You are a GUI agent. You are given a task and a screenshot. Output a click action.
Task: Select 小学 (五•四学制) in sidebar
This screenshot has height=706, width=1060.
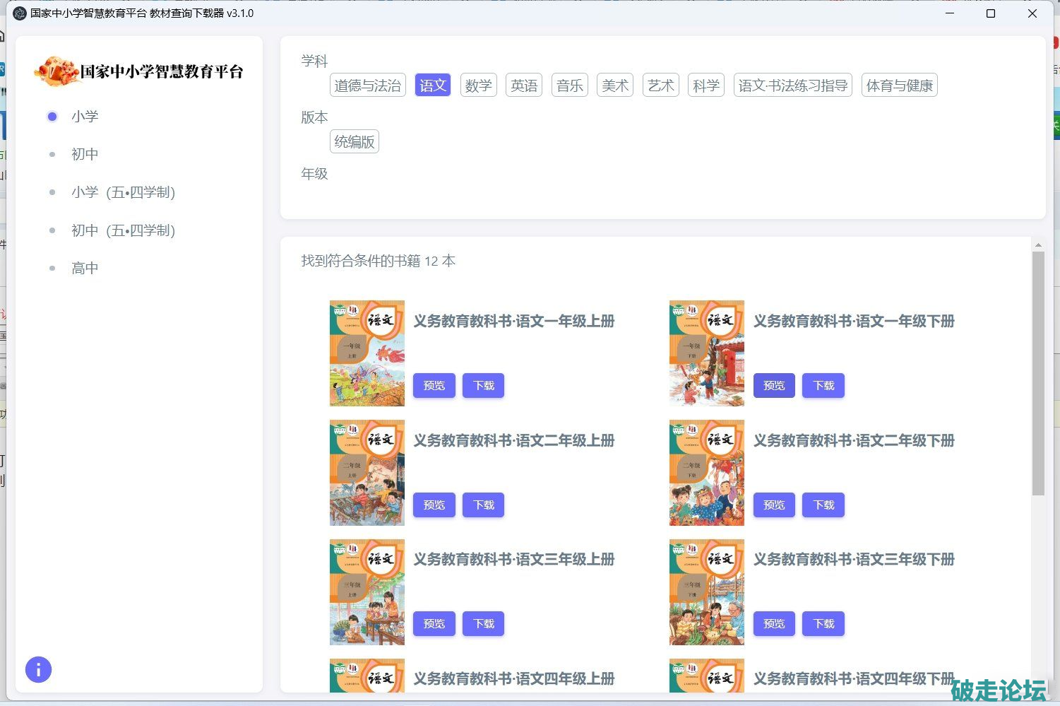123,192
